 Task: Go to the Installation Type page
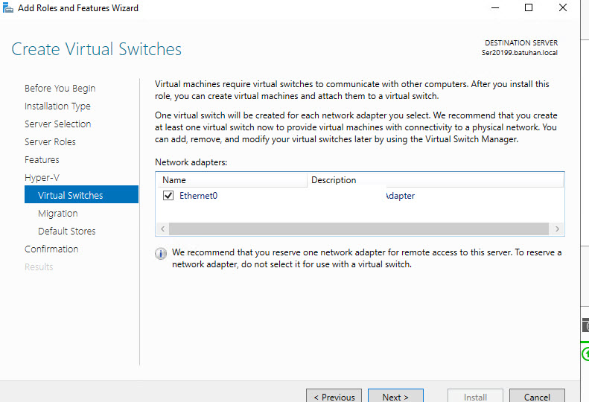click(57, 106)
